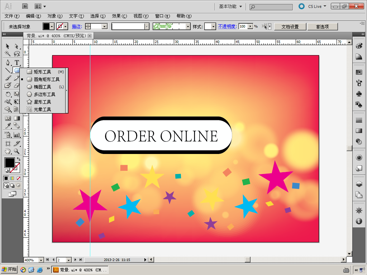
Task: Go to next artboard arrow
Action: [75, 260]
